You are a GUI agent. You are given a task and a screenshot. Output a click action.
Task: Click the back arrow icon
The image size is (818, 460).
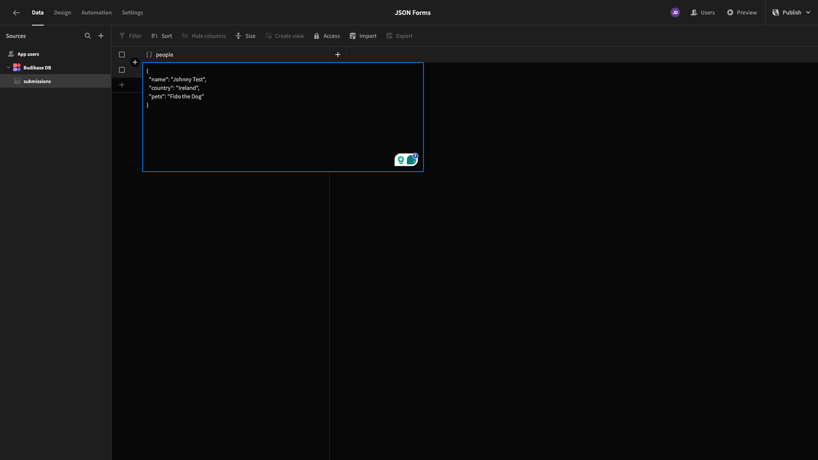point(16,13)
